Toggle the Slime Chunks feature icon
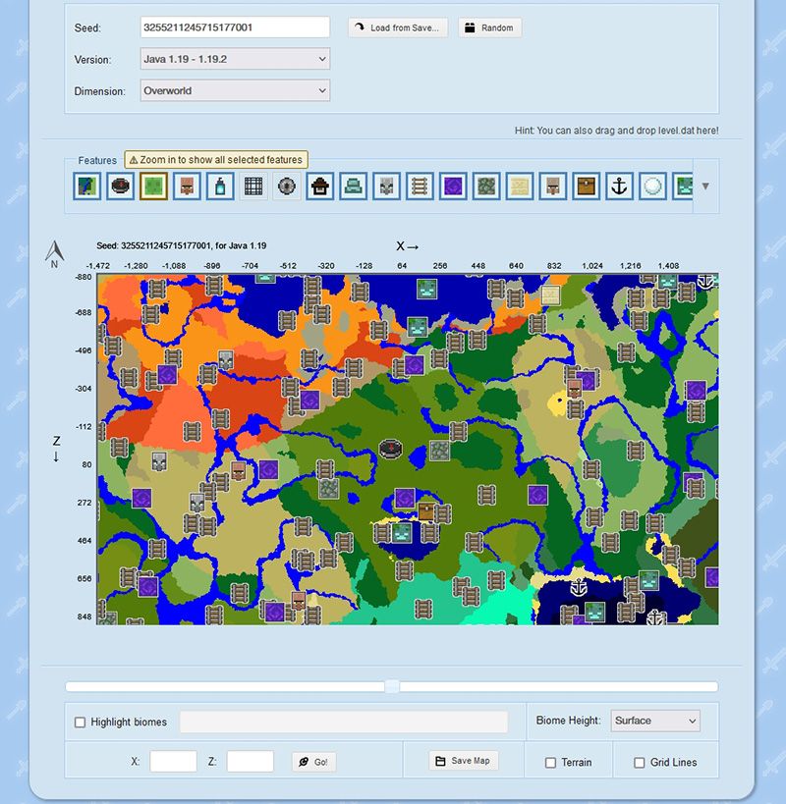Image resolution: width=786 pixels, height=804 pixels. click(x=153, y=187)
